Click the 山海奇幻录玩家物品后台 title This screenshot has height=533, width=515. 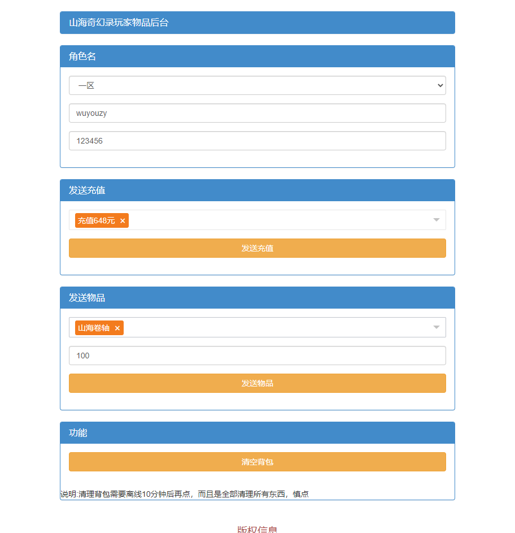[119, 23]
